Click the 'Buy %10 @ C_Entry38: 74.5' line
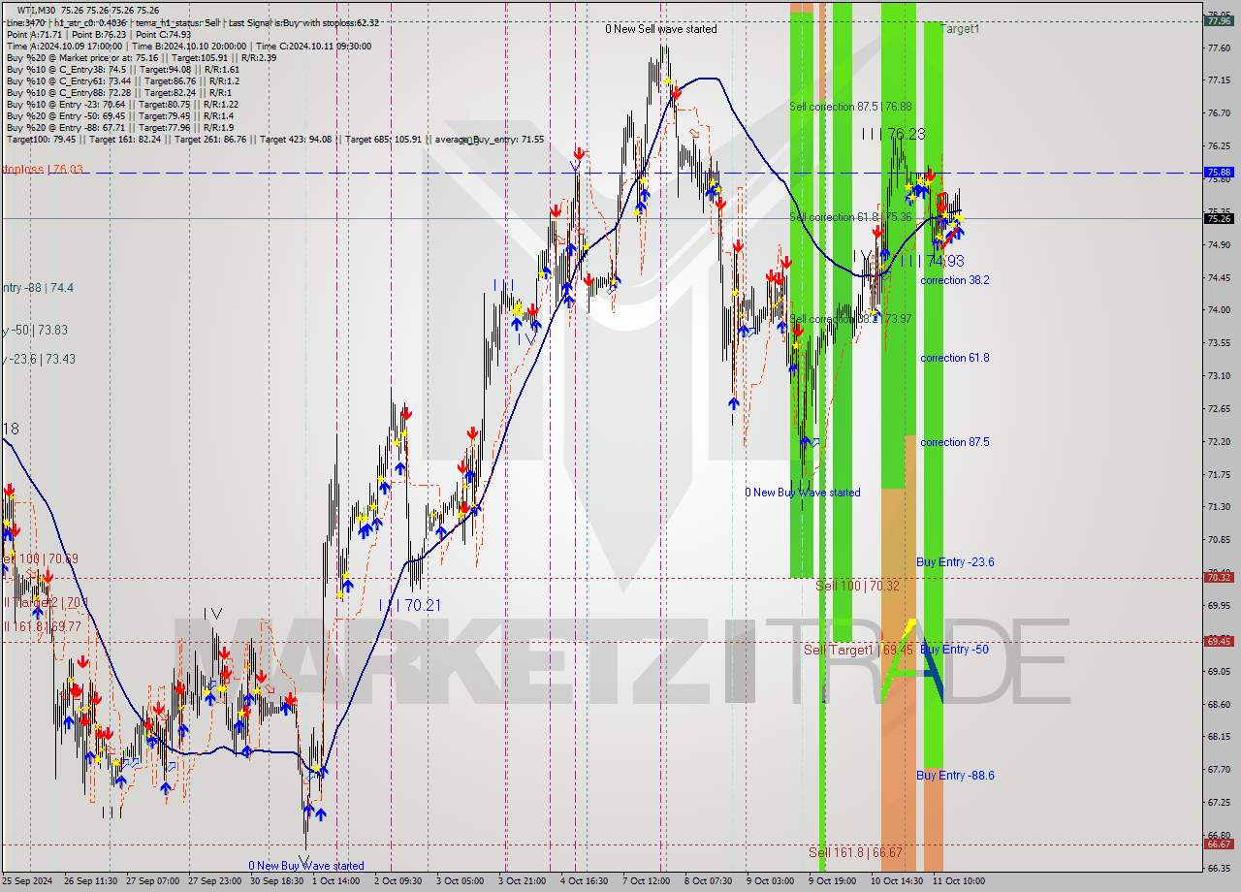1241x892 pixels. 122,69
